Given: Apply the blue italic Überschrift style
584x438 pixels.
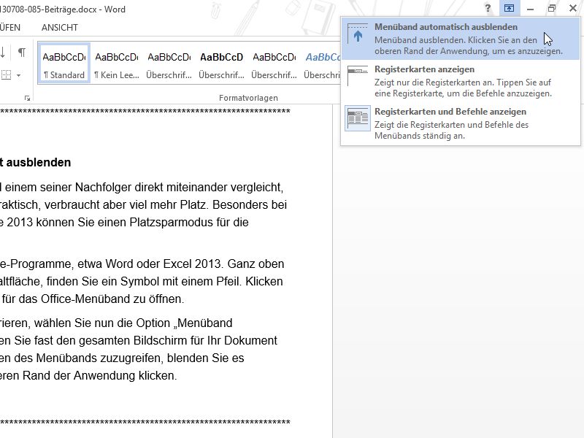Looking at the screenshot, I should pyautogui.click(x=322, y=64).
